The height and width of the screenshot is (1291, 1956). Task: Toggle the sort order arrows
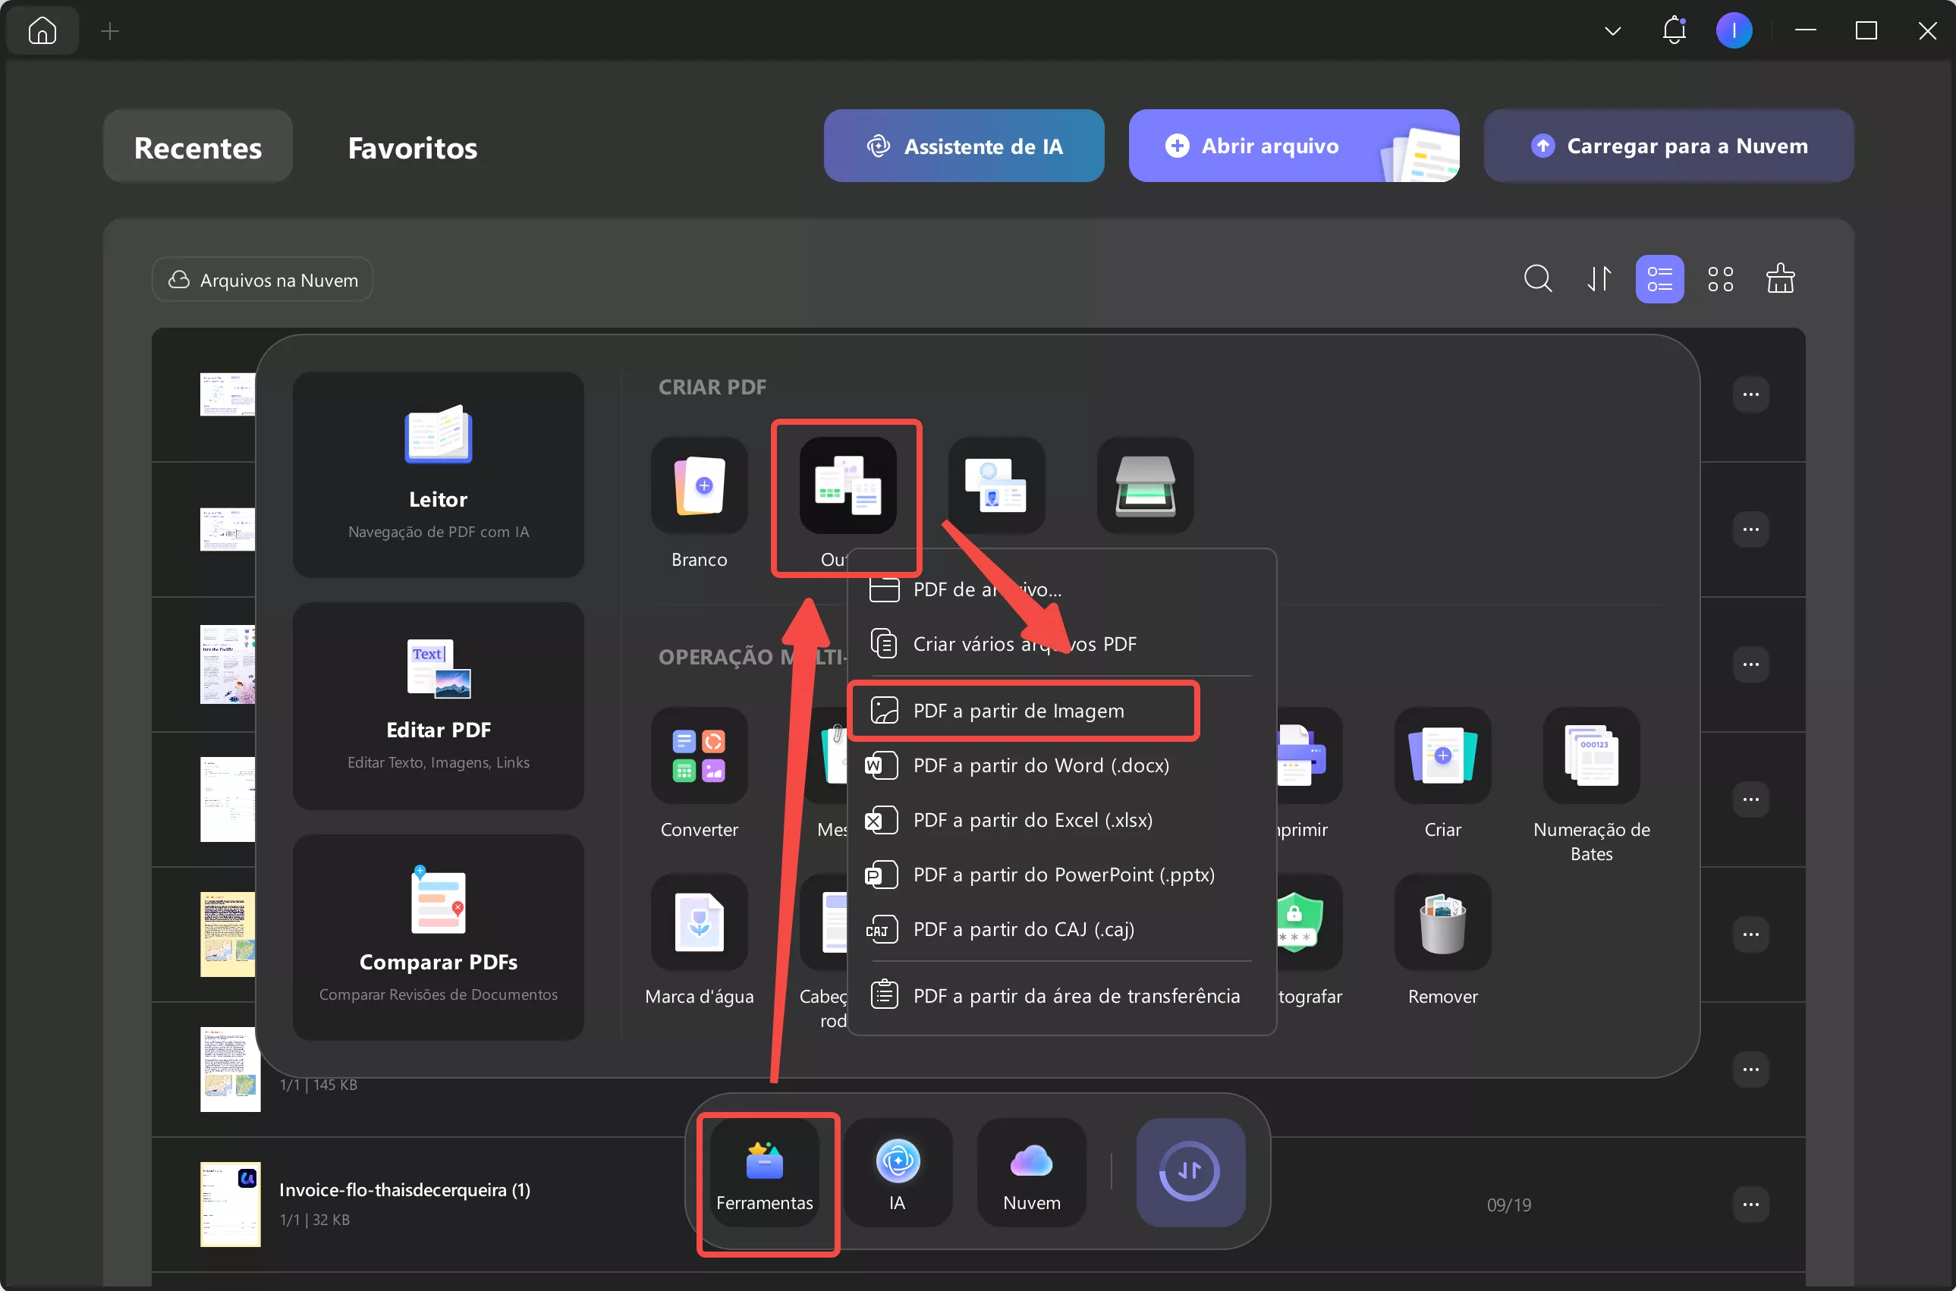tap(1599, 279)
